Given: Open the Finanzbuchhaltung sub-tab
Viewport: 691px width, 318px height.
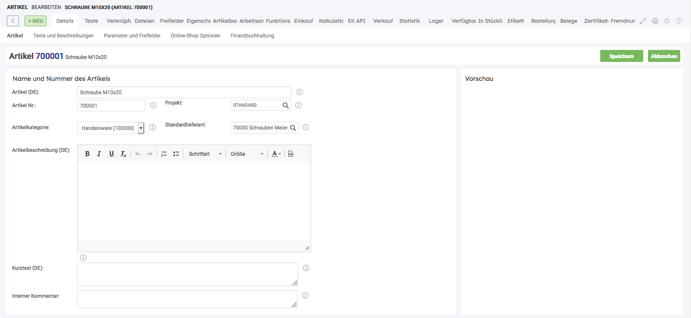Looking at the screenshot, I should (x=252, y=36).
